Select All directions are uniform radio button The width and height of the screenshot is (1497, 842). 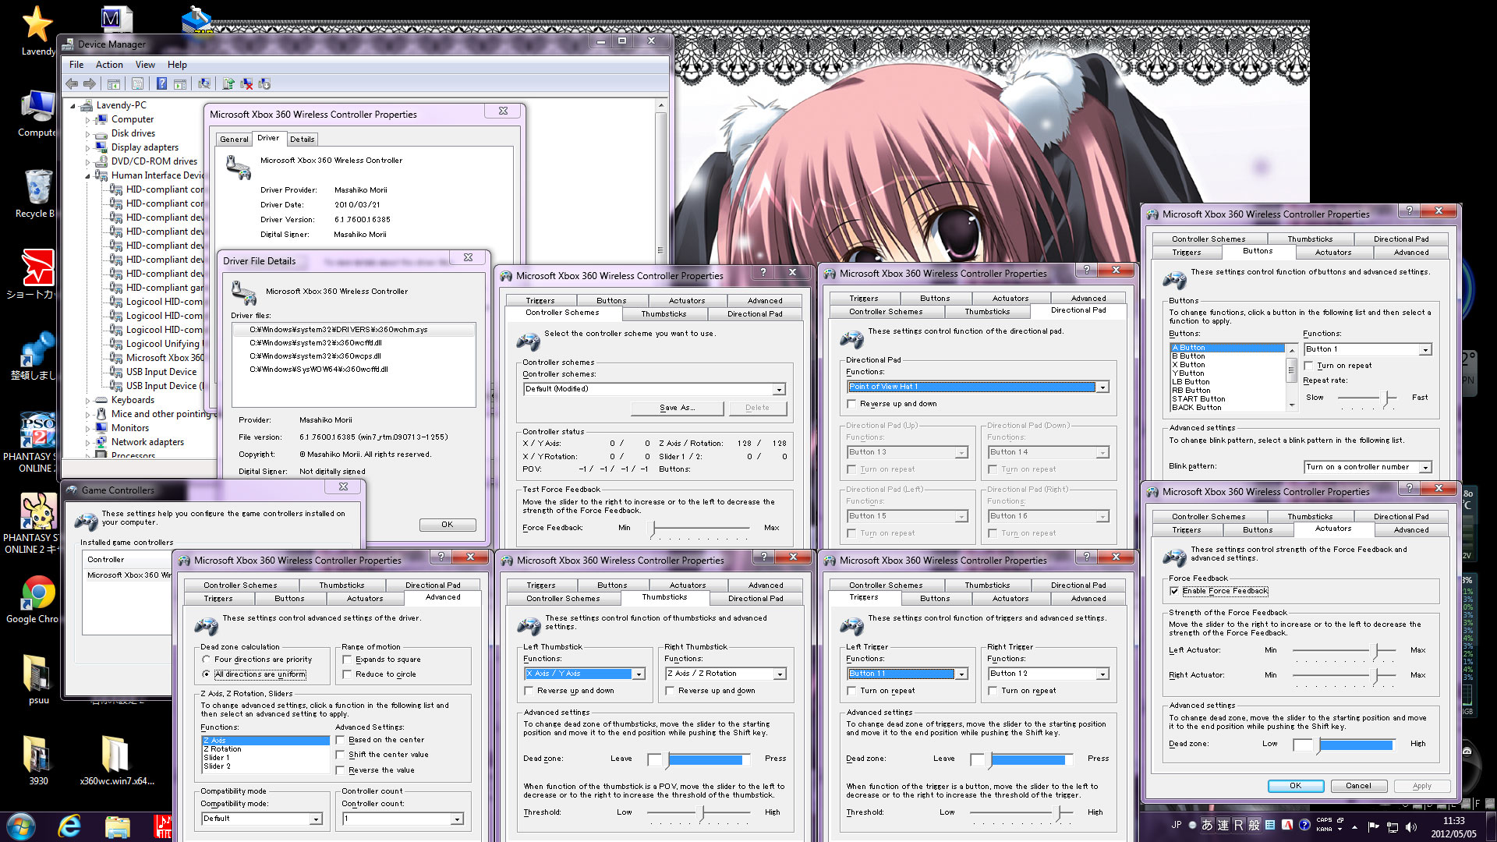coord(207,674)
